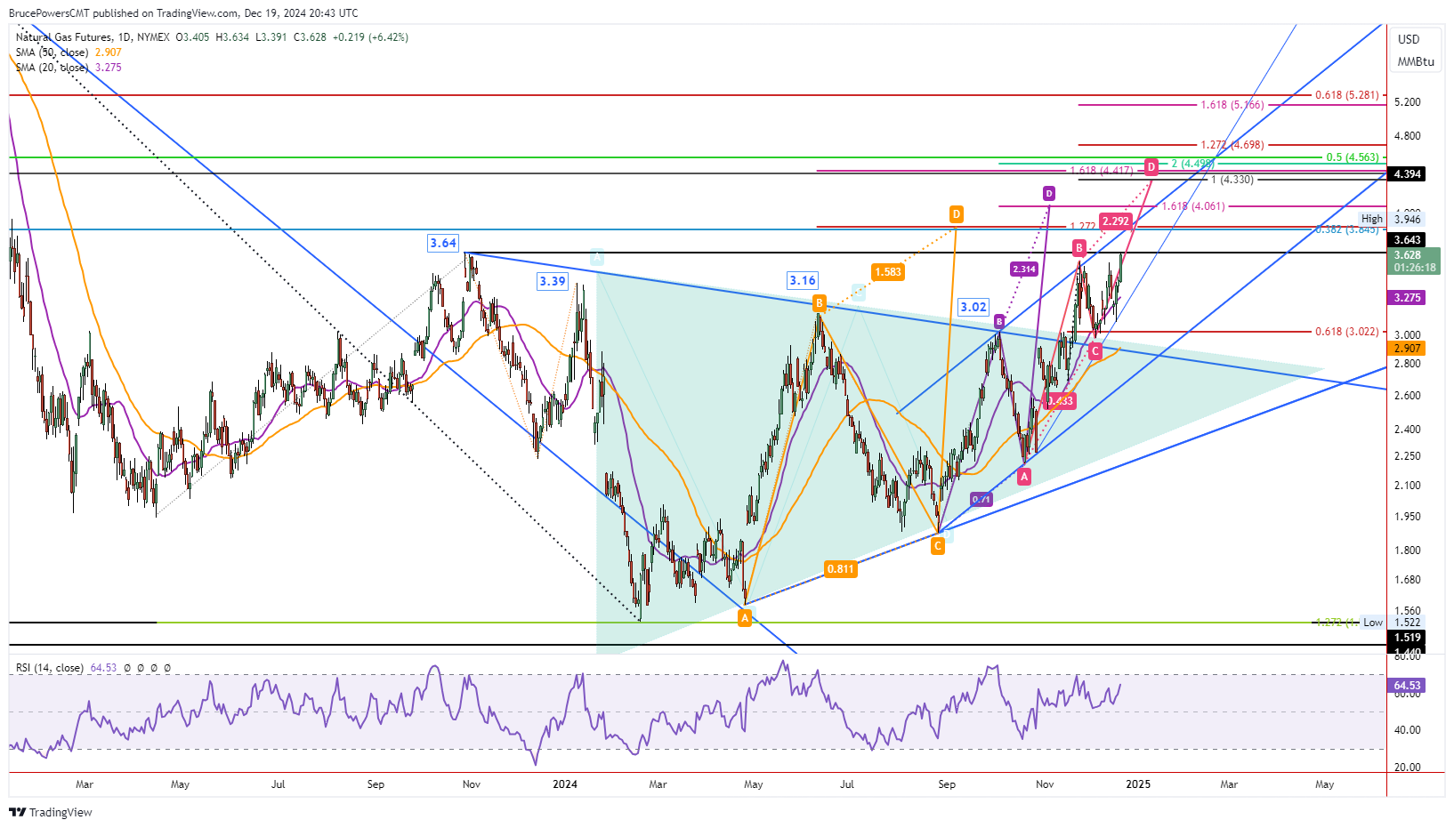Select the purple 2.314 ratio label

(x=1024, y=269)
